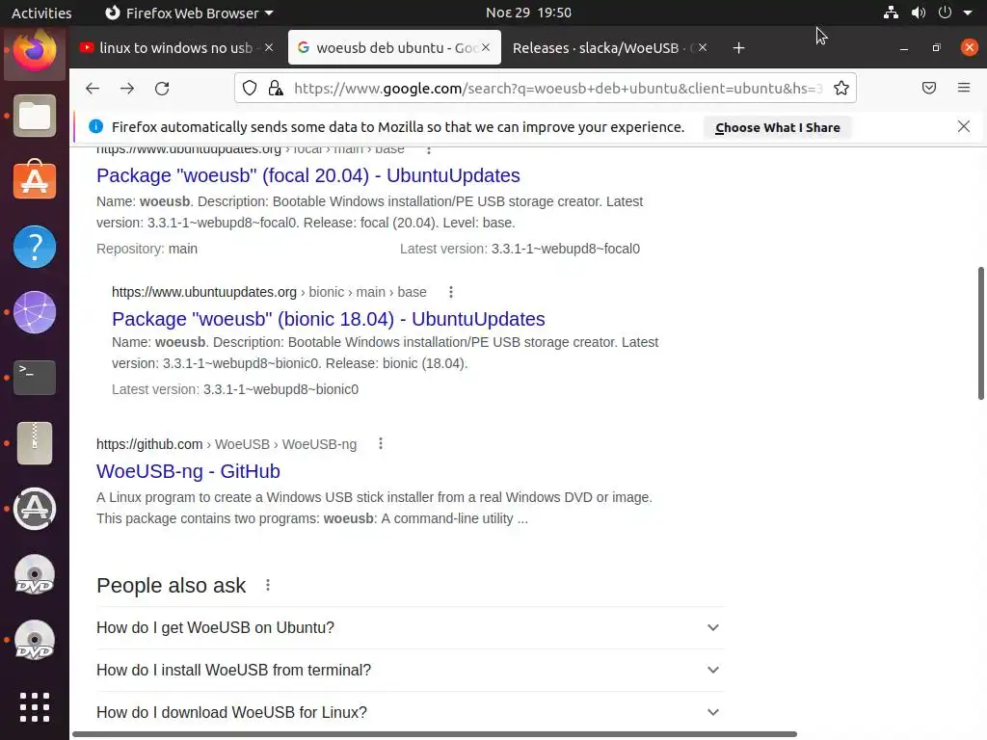
Task: Open the Firefox hamburger menu
Action: [964, 88]
